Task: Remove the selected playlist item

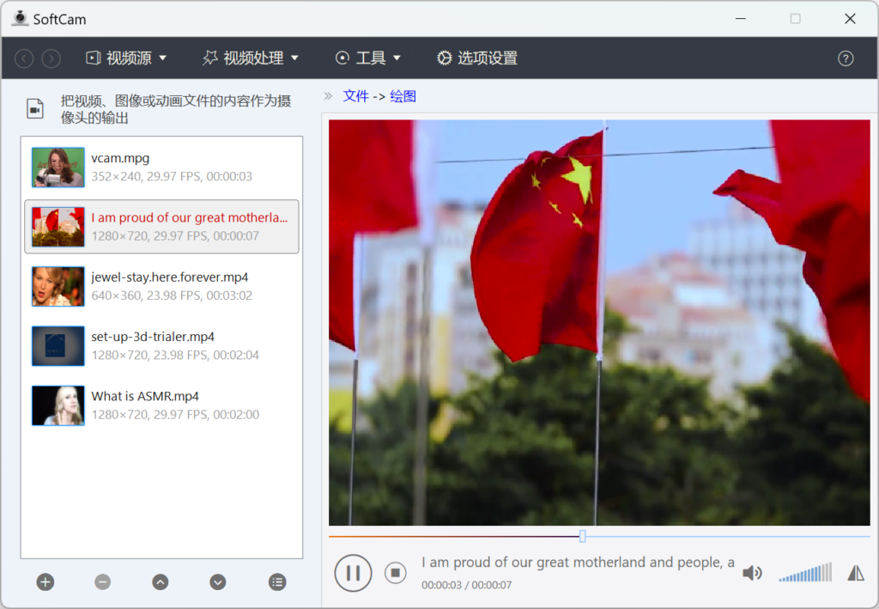Action: pos(102,582)
